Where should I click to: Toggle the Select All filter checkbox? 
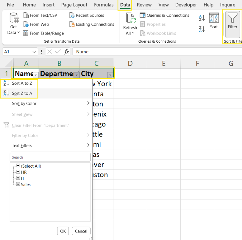pyautogui.click(x=18, y=165)
